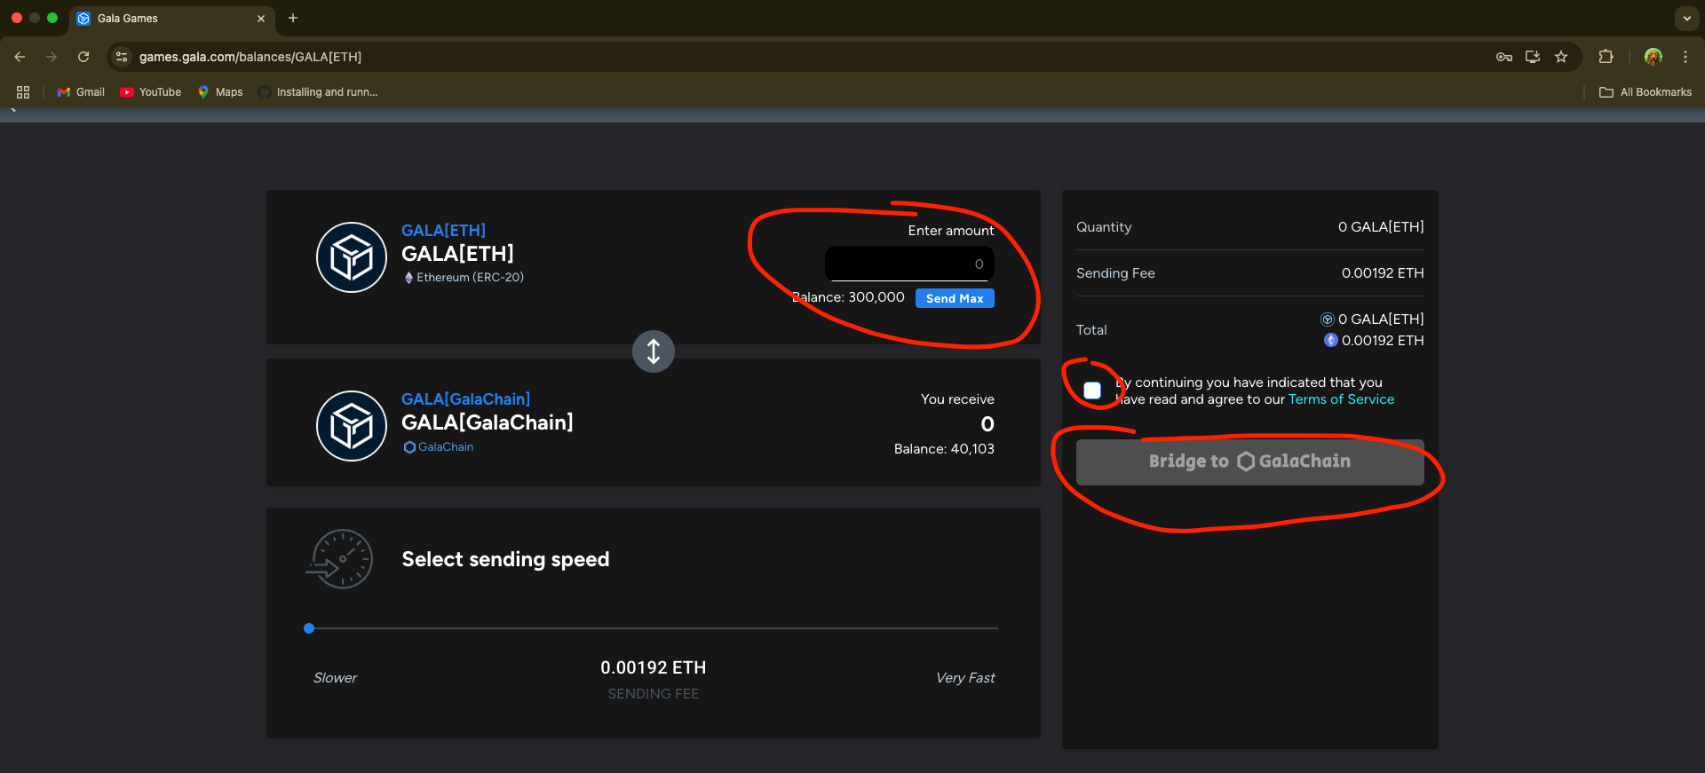
Task: Click the browser address bar URL
Action: point(250,57)
